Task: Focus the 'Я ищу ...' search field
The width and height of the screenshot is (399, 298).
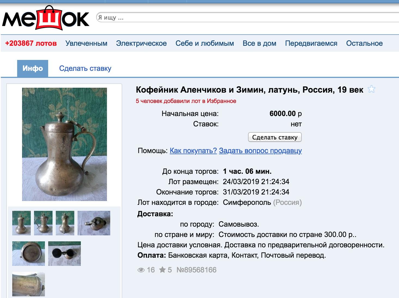Action: coord(248,18)
